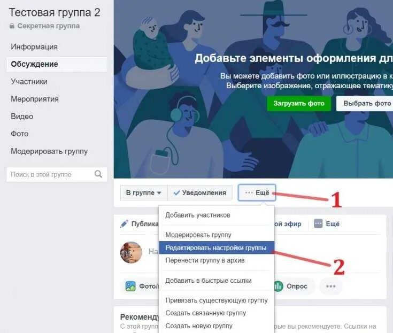Click the green Загрузить фото button

point(299,103)
